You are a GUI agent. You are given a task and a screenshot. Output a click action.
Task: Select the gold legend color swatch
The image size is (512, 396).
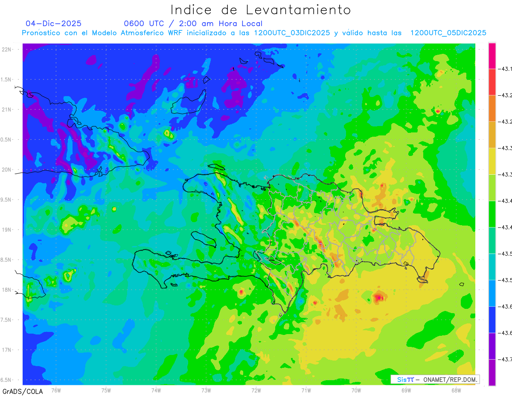(x=492, y=135)
